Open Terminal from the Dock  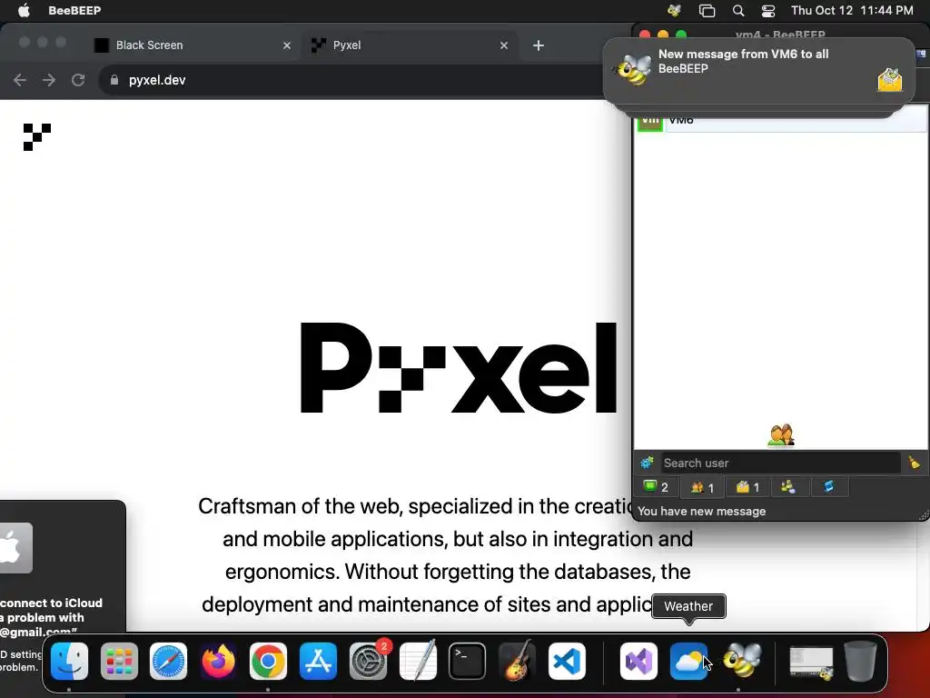coord(468,662)
